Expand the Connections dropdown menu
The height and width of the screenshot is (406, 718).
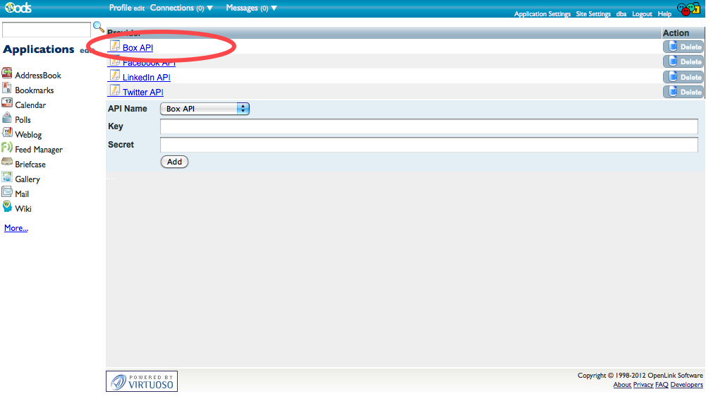pyautogui.click(x=209, y=8)
